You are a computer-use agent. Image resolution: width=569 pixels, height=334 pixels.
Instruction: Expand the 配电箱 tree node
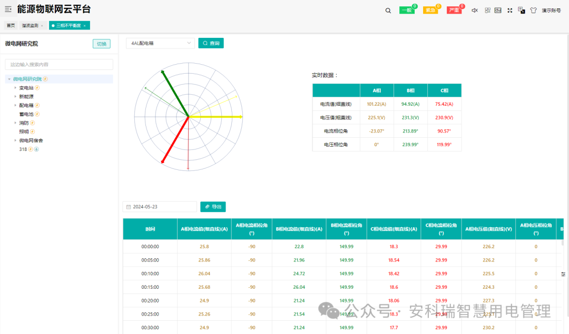[x=15, y=105]
